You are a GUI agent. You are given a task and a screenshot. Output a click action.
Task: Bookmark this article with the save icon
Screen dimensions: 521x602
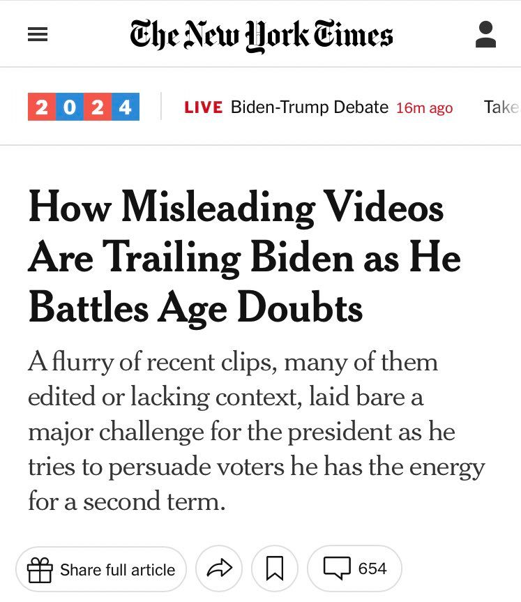(275, 570)
